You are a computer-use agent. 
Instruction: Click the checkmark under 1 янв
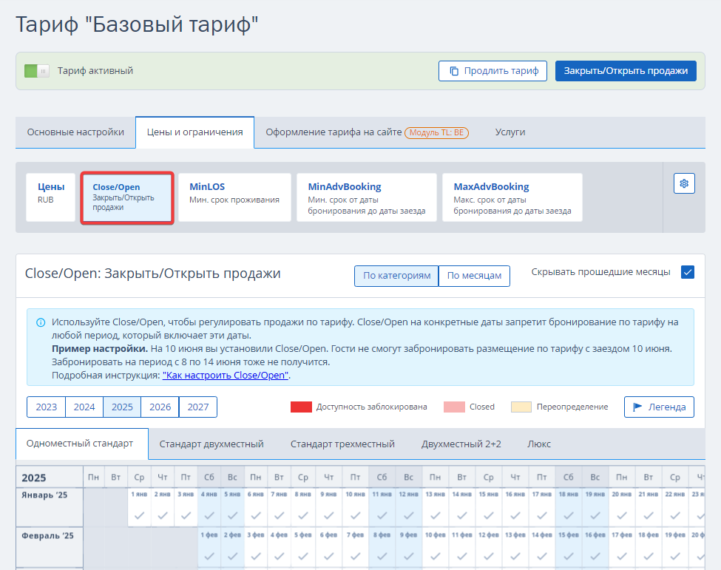[138, 515]
